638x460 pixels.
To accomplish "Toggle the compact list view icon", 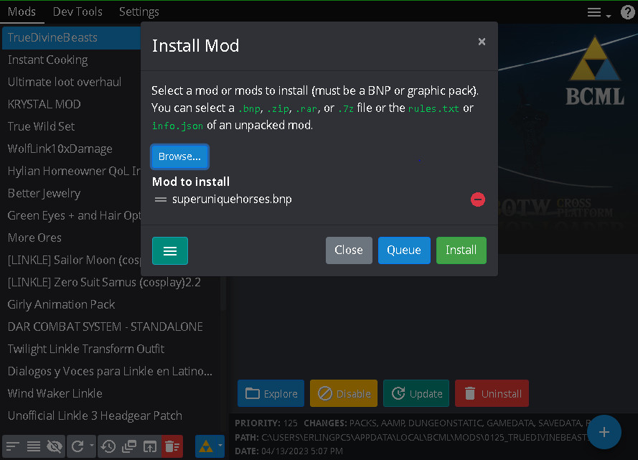I will (x=34, y=446).
